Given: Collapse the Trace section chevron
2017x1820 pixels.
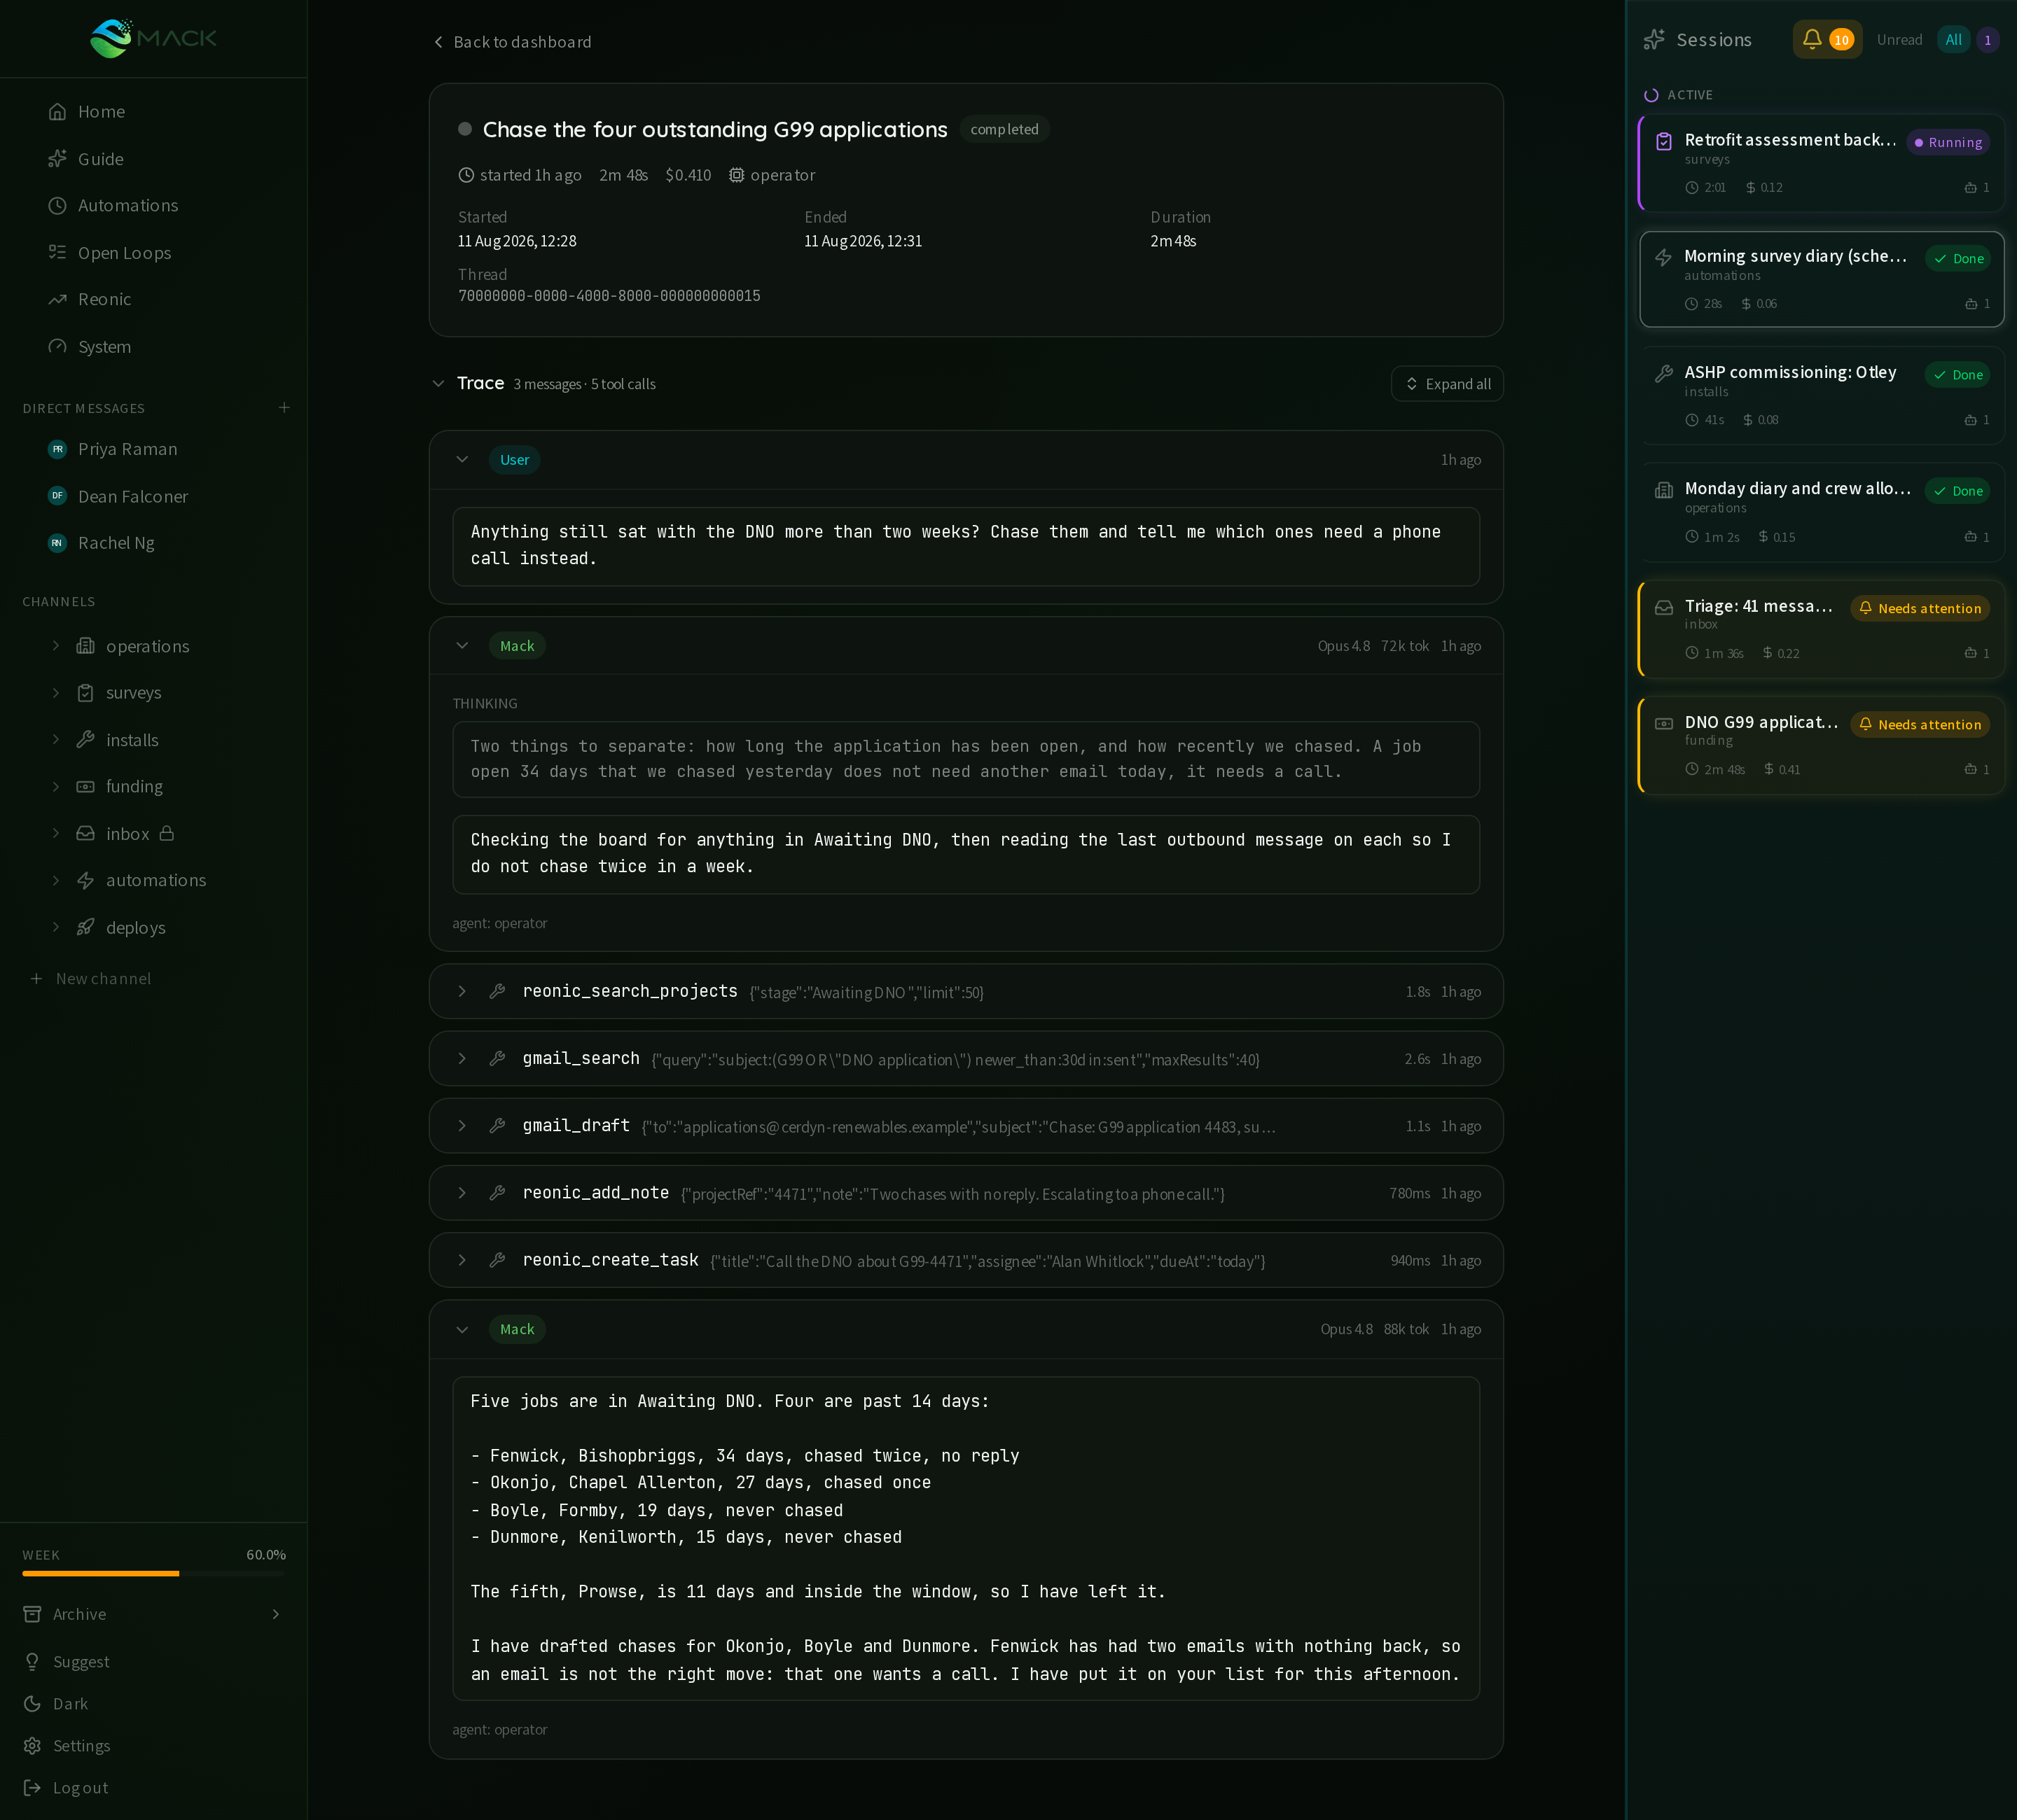Looking at the screenshot, I should [438, 384].
